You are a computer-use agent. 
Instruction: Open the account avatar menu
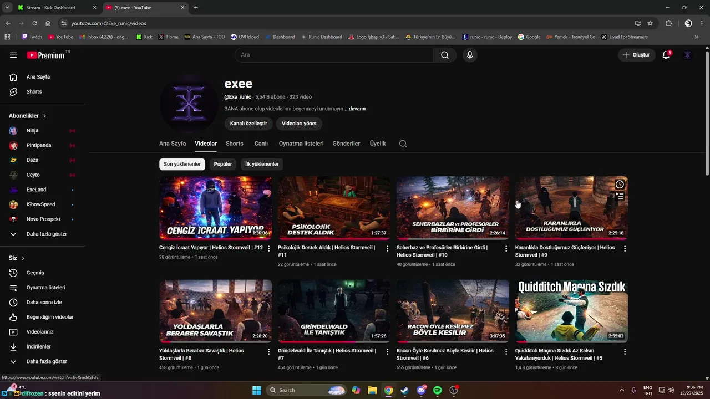click(x=687, y=55)
